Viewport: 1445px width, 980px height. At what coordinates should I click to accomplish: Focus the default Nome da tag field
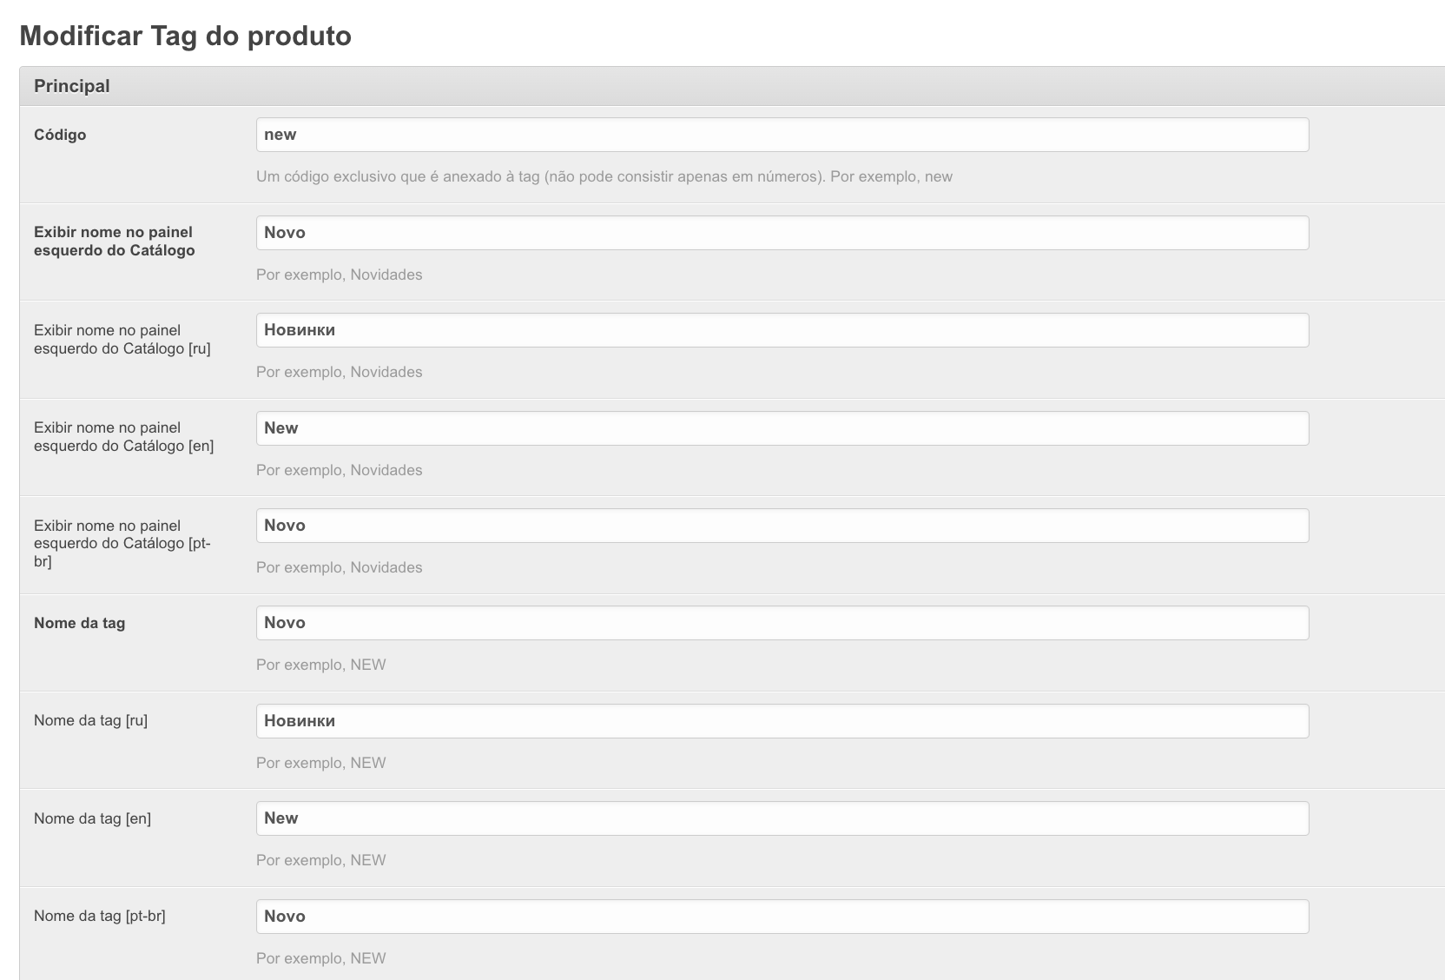pos(782,623)
